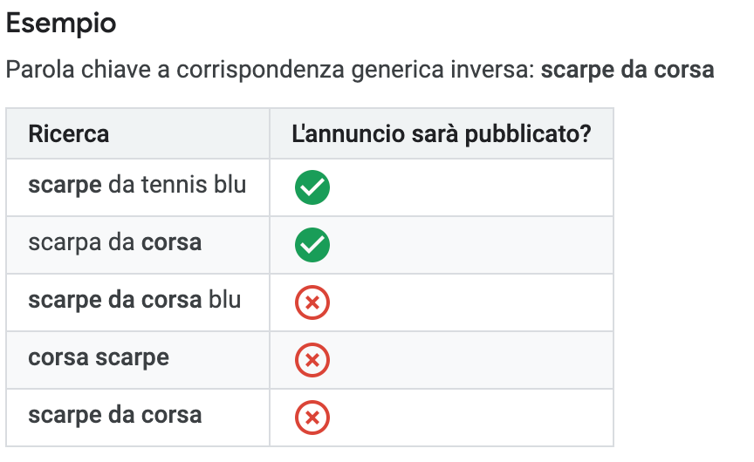Click the scarpe da corsa blu search cell
Screen dimensions: 754x462
coord(138,302)
